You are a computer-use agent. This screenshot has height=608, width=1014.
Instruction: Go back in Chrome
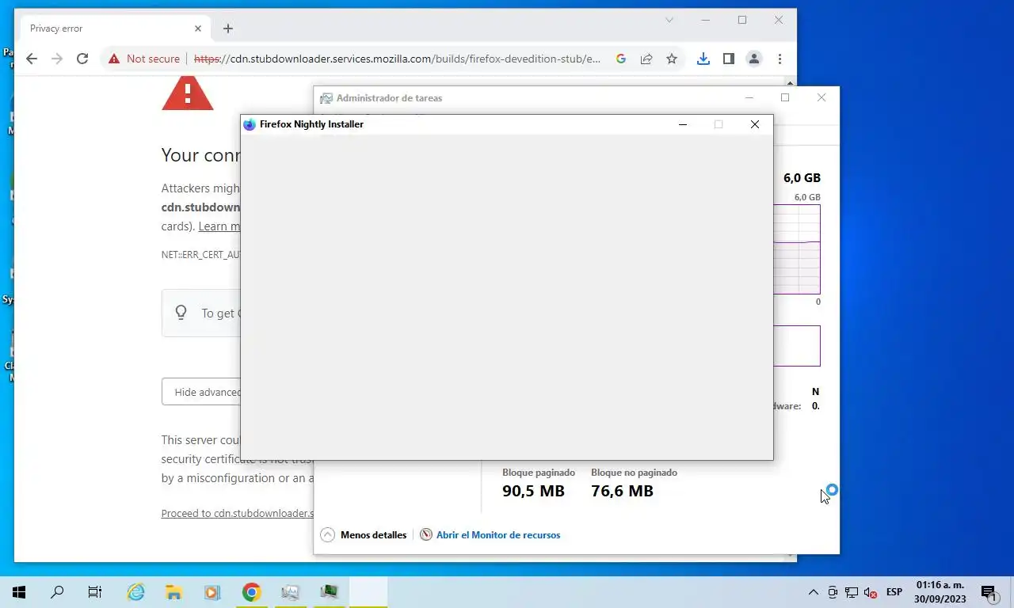click(32, 59)
